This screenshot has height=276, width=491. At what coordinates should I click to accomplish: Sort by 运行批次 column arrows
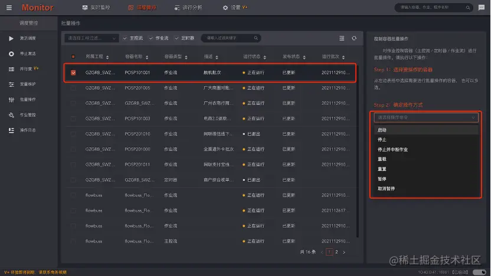click(343, 57)
